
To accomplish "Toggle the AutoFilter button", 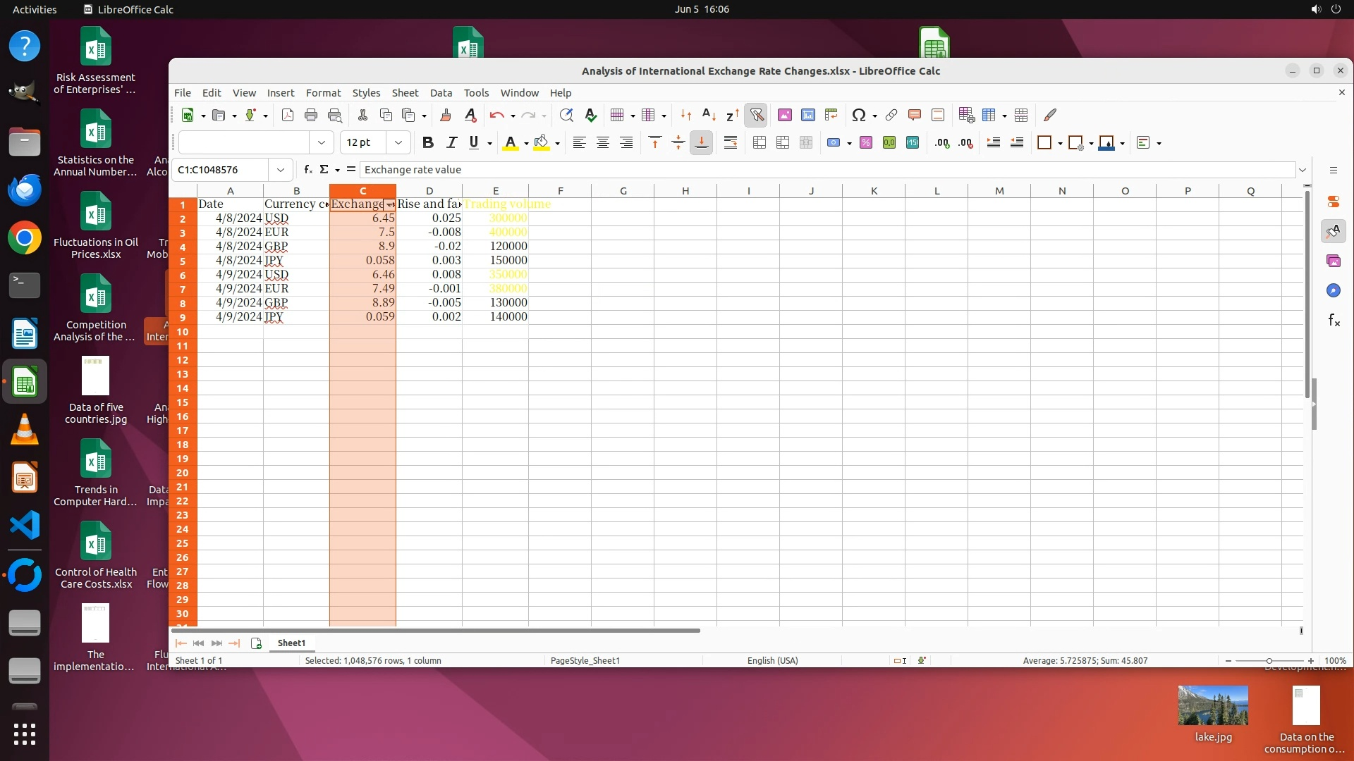I will tap(757, 115).
